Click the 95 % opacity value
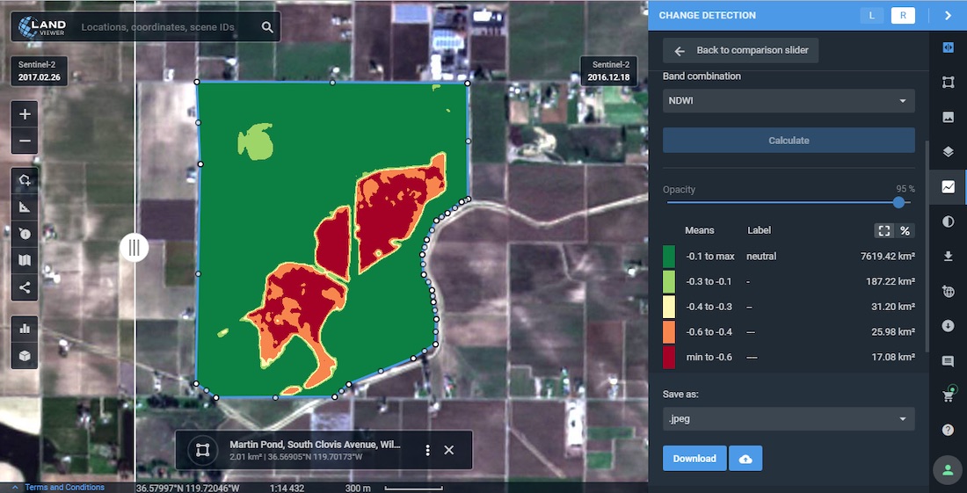The height and width of the screenshot is (493, 967). 905,189
